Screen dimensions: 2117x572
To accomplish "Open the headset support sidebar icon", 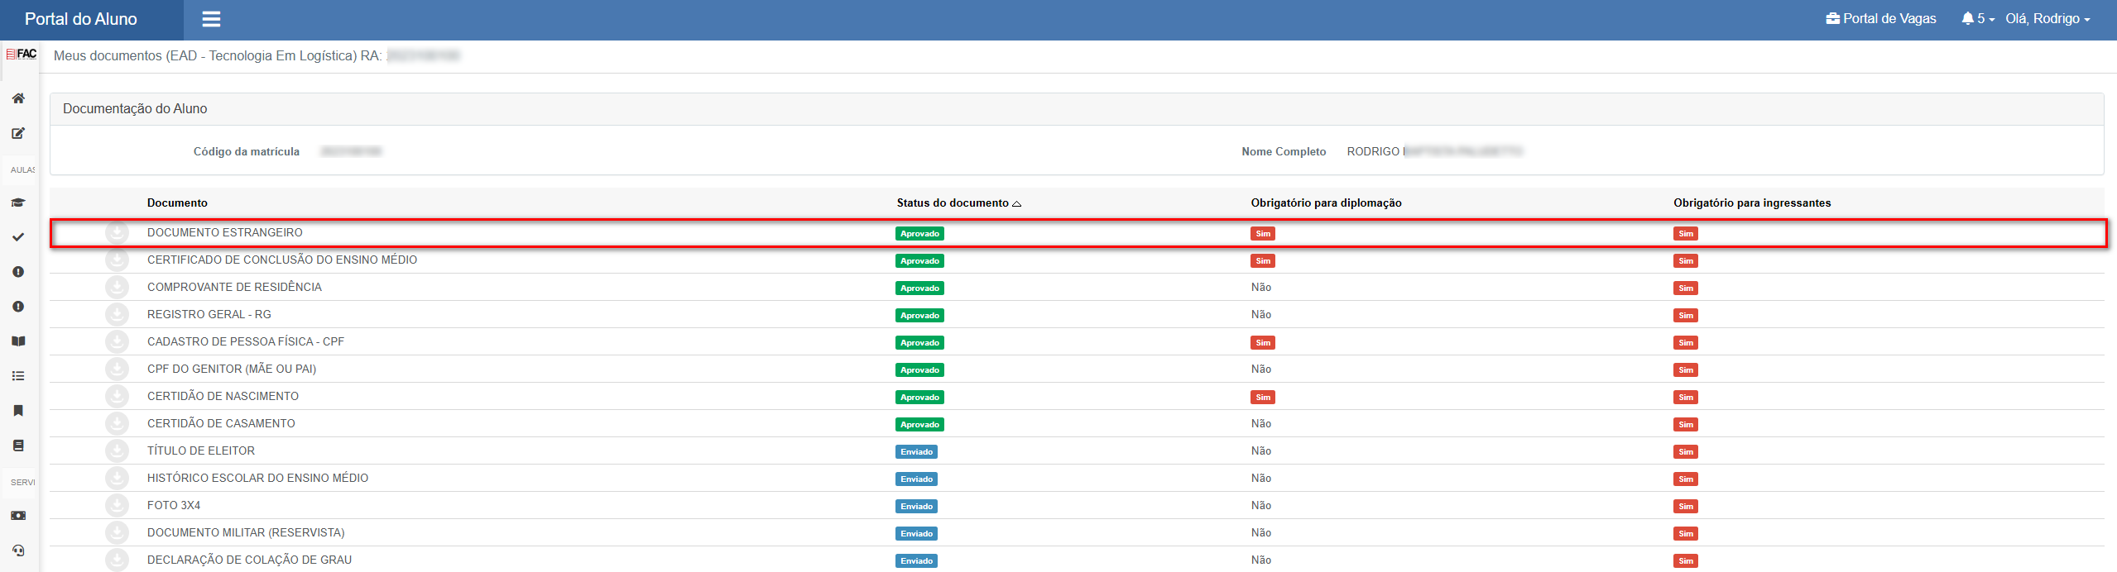I will click(18, 551).
